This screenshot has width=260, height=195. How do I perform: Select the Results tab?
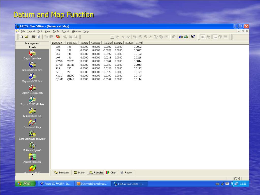coord(96,172)
